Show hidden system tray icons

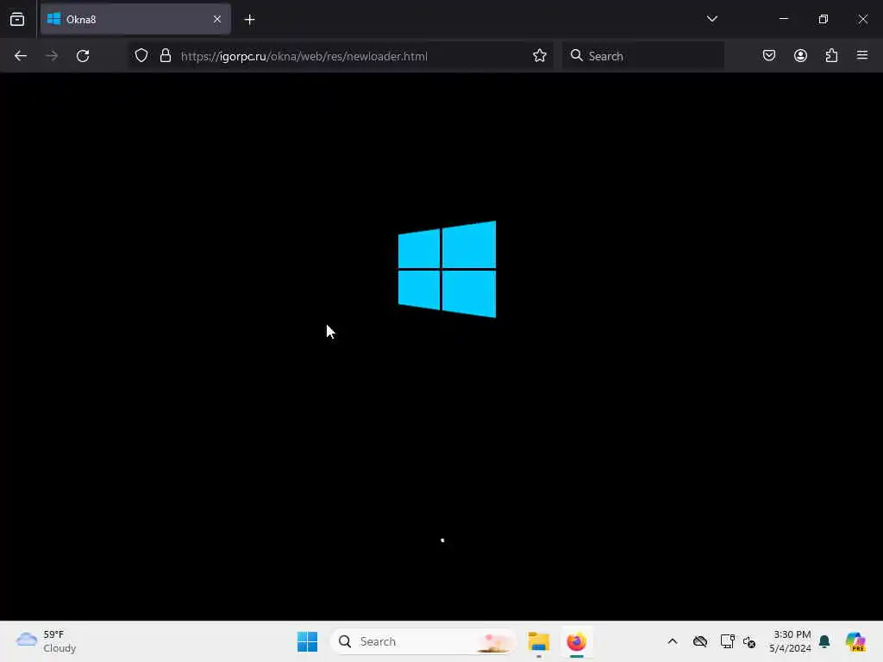pyautogui.click(x=673, y=641)
